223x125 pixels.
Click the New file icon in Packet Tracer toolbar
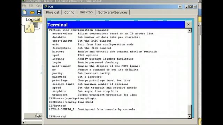click(25, 12)
